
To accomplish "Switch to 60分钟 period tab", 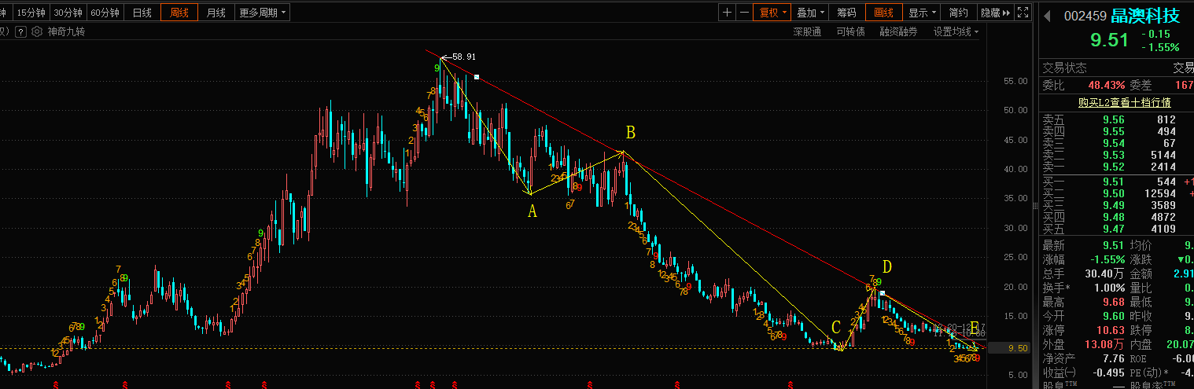I will tap(105, 13).
